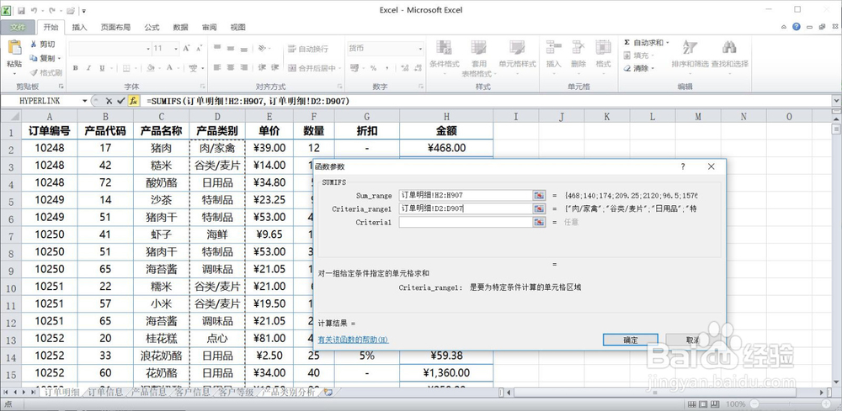Toggle Center horizontal alignment

click(231, 68)
